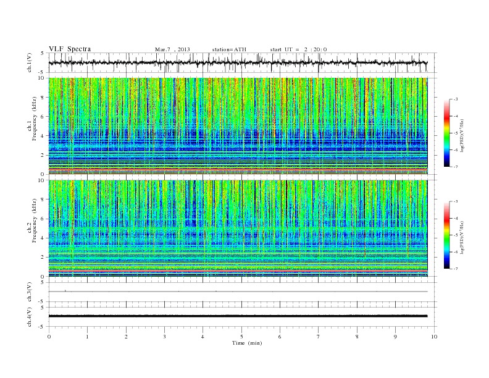Viewport: 489px width, 378px height.
Task: Click the "6" tick on the time axis
Action: pos(280,337)
